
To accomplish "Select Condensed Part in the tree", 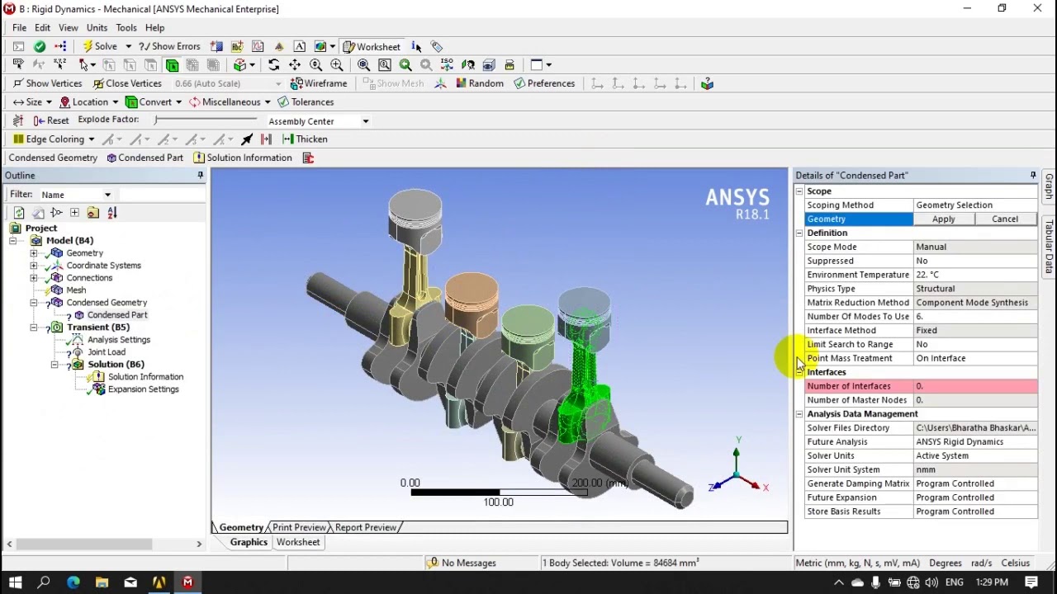I will pyautogui.click(x=117, y=315).
